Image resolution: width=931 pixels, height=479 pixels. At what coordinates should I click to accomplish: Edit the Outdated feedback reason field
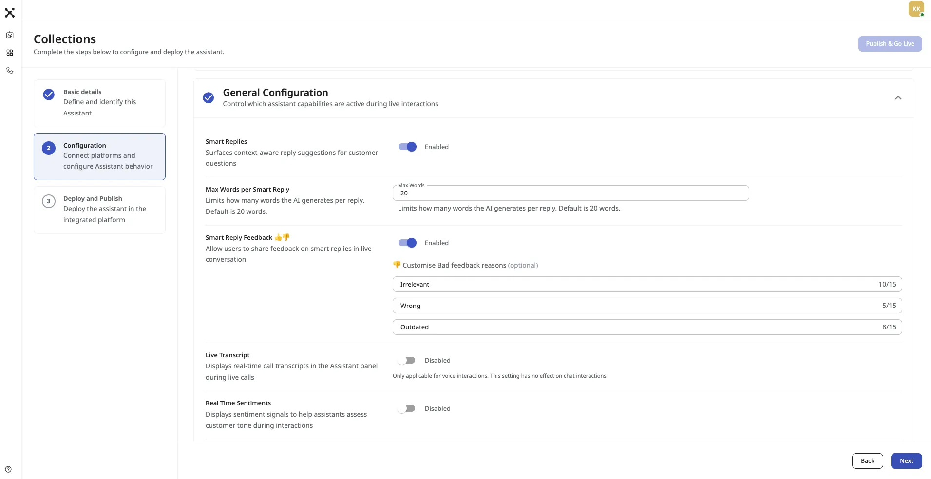pos(647,327)
